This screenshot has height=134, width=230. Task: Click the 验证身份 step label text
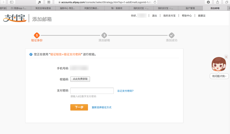click(37, 40)
